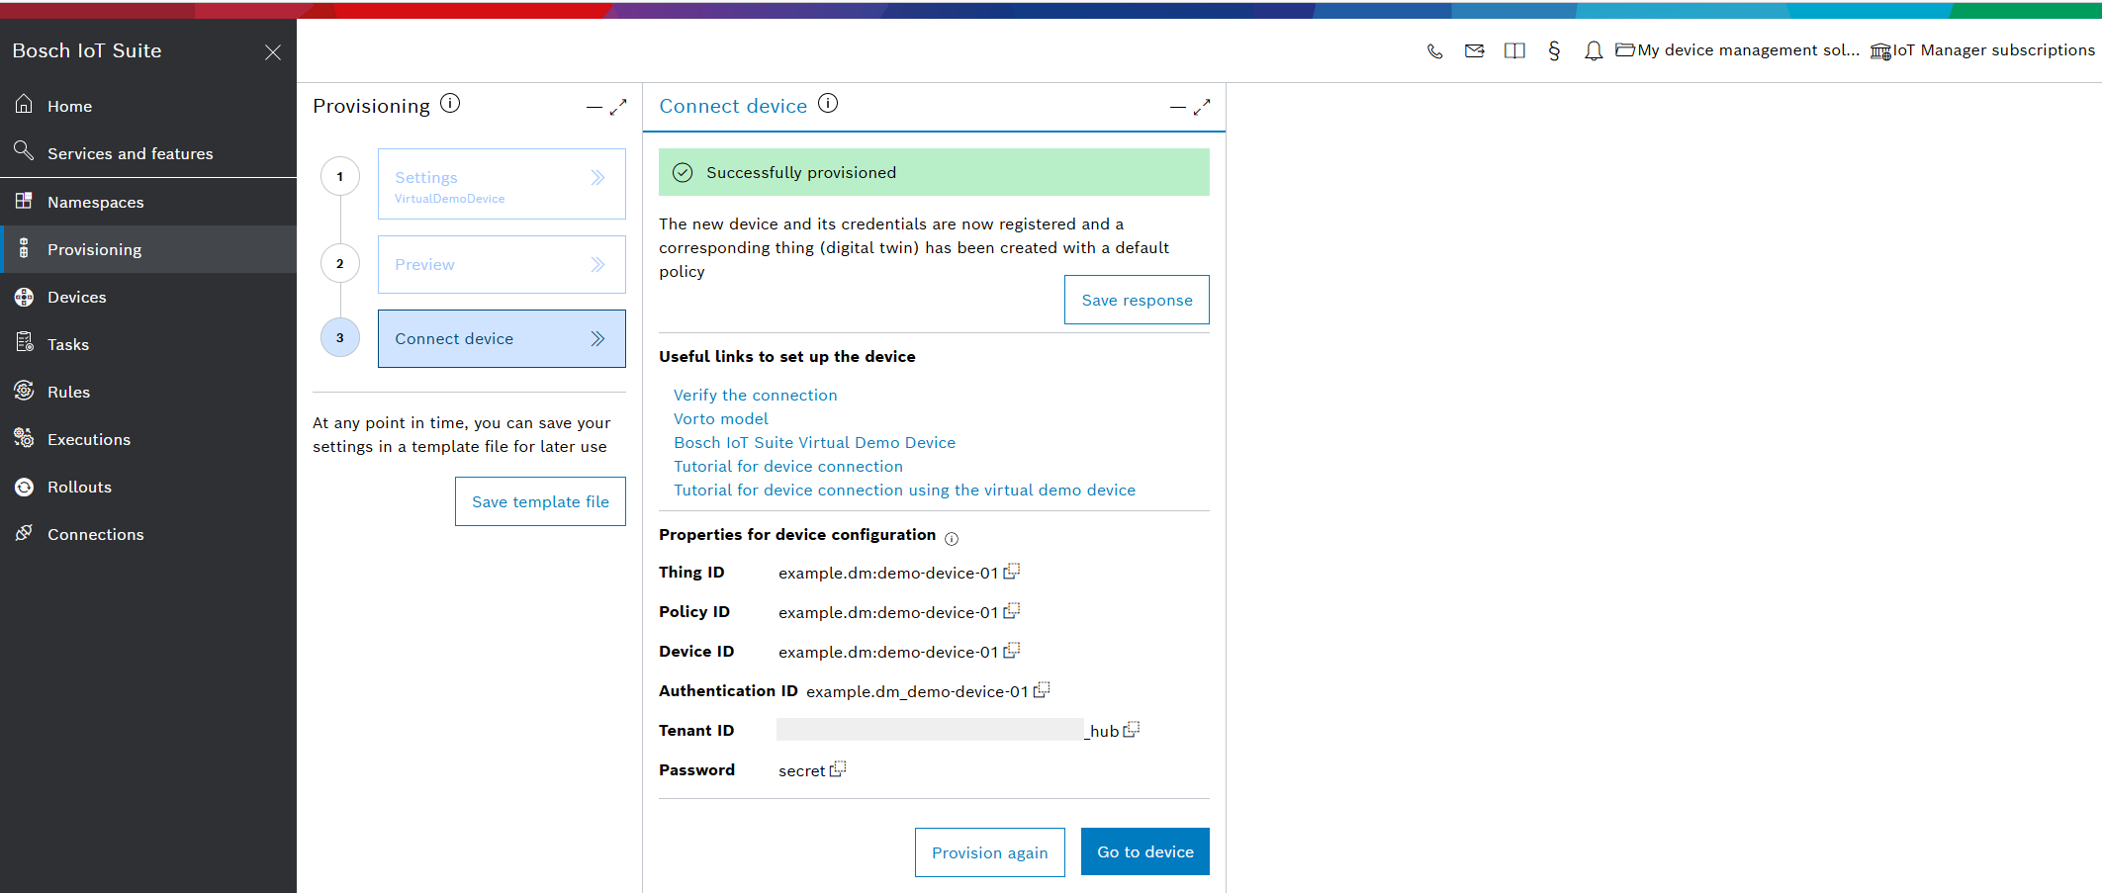Screen dimensions: 2102x893
Task: Open step 1 Settings in the wizard
Action: click(502, 184)
